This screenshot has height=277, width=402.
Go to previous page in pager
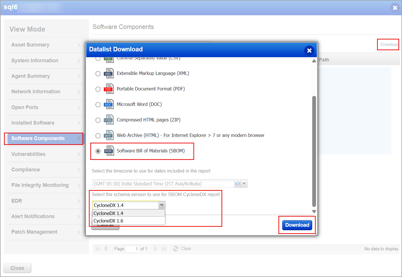click(x=106, y=249)
